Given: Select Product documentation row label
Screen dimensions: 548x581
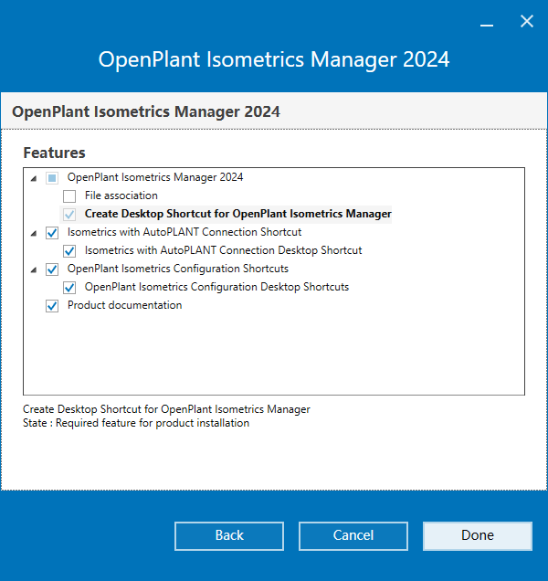Looking at the screenshot, I should (124, 305).
